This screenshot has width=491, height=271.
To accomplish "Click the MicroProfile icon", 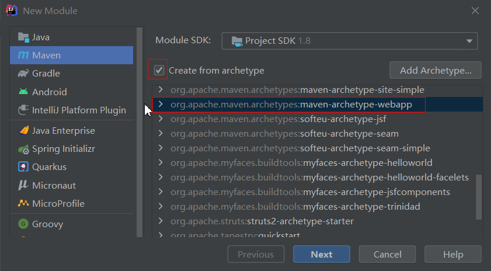I will [x=23, y=203].
